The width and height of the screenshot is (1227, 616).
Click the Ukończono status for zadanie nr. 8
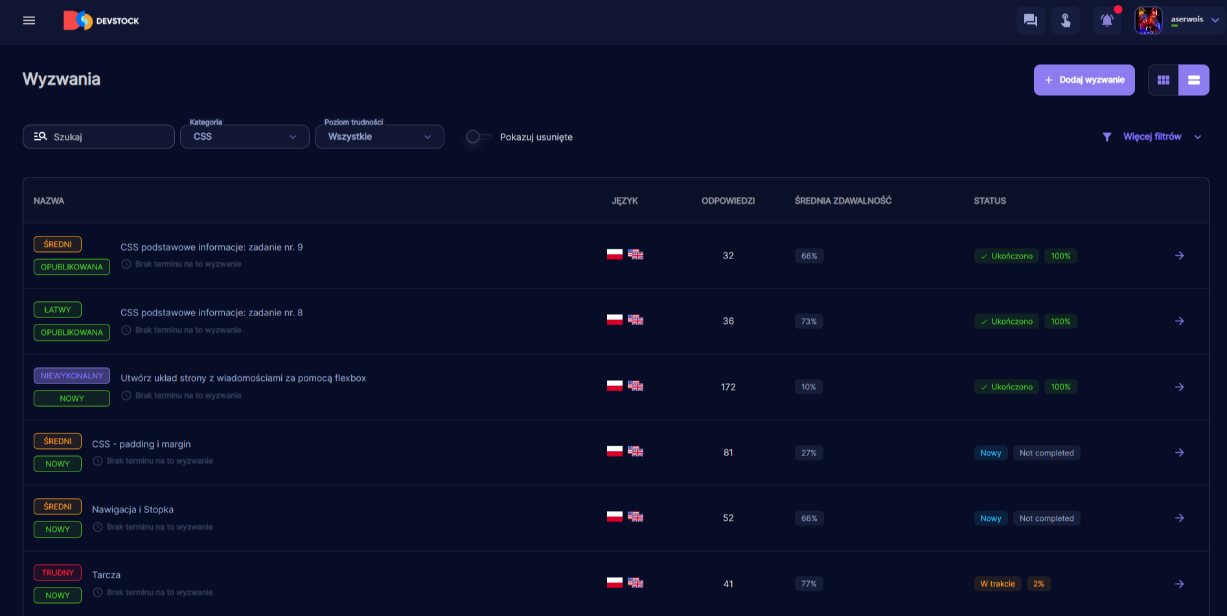point(1007,321)
